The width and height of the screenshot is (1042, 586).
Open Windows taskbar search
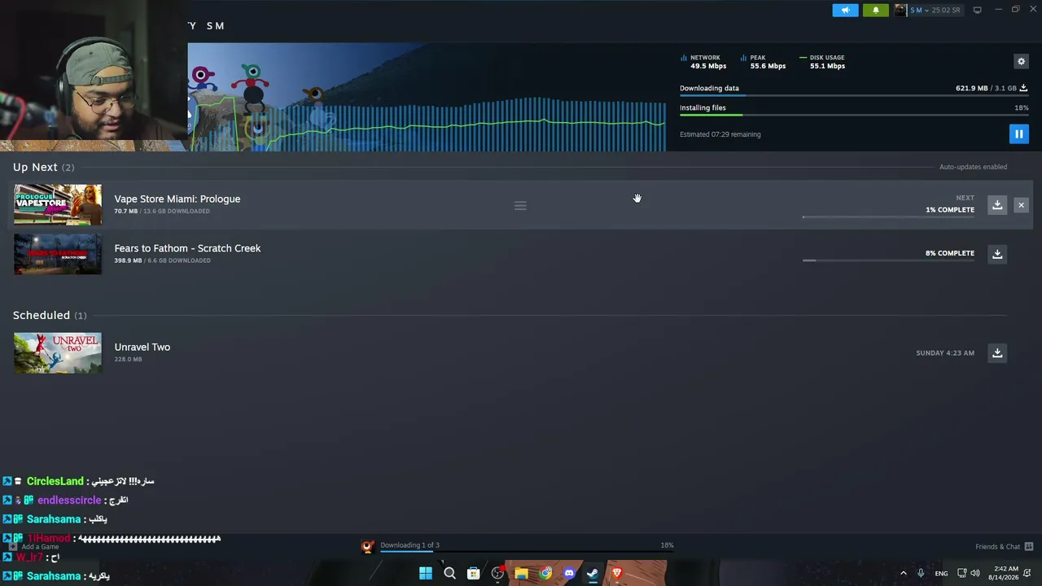[x=449, y=574]
